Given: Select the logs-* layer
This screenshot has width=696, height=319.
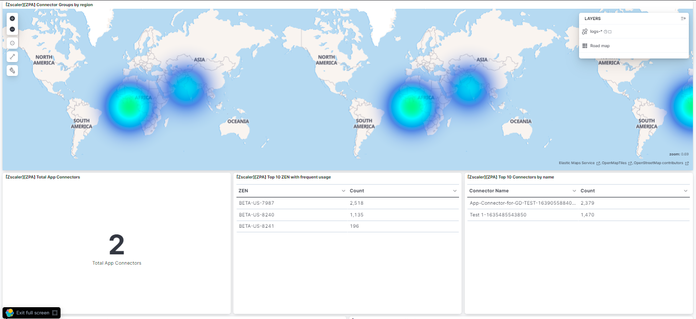Looking at the screenshot, I should [x=596, y=31].
